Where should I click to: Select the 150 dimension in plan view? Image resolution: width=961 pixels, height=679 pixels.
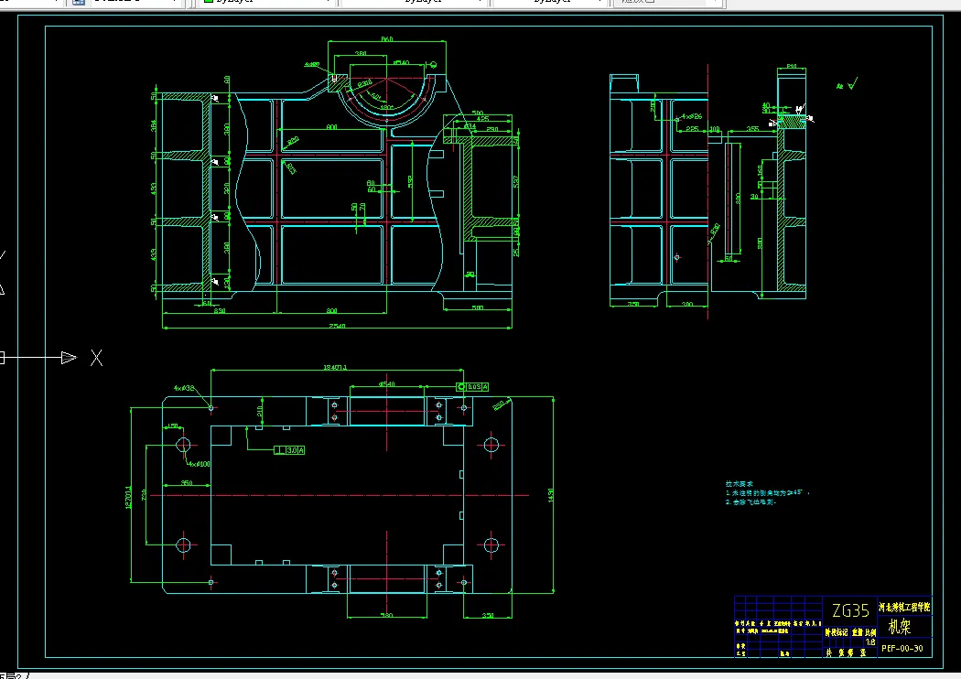(x=173, y=426)
